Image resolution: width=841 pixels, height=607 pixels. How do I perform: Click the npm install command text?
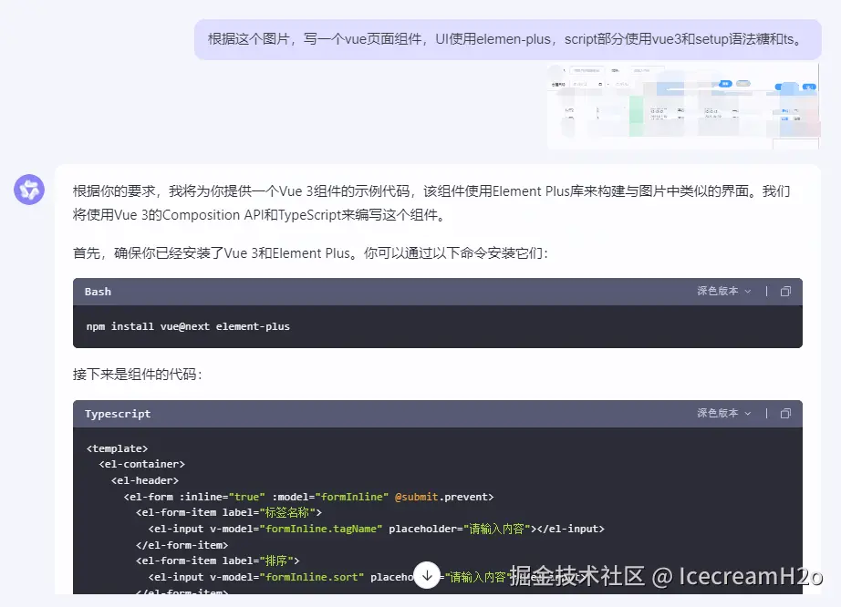[188, 326]
